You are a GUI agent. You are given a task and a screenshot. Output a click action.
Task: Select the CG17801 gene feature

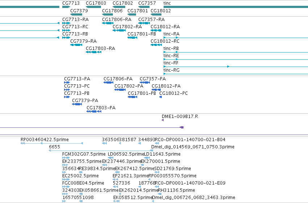pyautogui.click(x=132, y=14)
